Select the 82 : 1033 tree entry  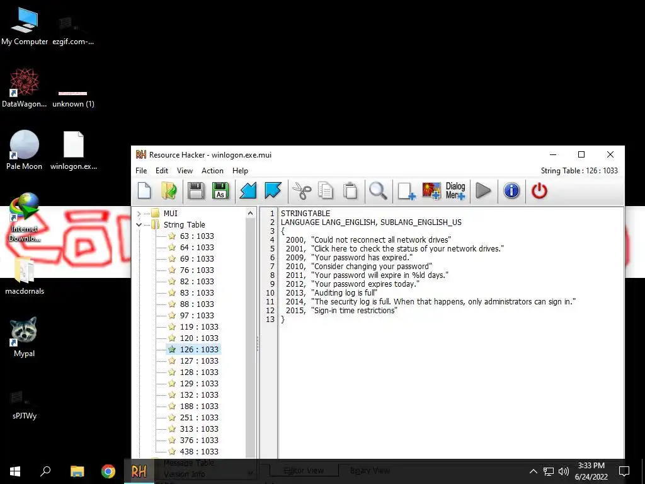[197, 282]
